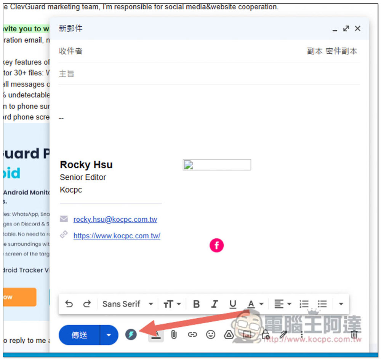Viewport: 381px width, 361px height.
Task: Redo the last edit
Action: tap(87, 304)
